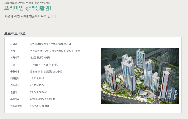Select the value '총 558세대 (일반분양 250세대)'
The width and height of the screenshot is (188, 119).
[46, 72]
